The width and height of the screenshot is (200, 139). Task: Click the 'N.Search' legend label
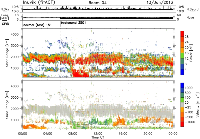(193, 9)
